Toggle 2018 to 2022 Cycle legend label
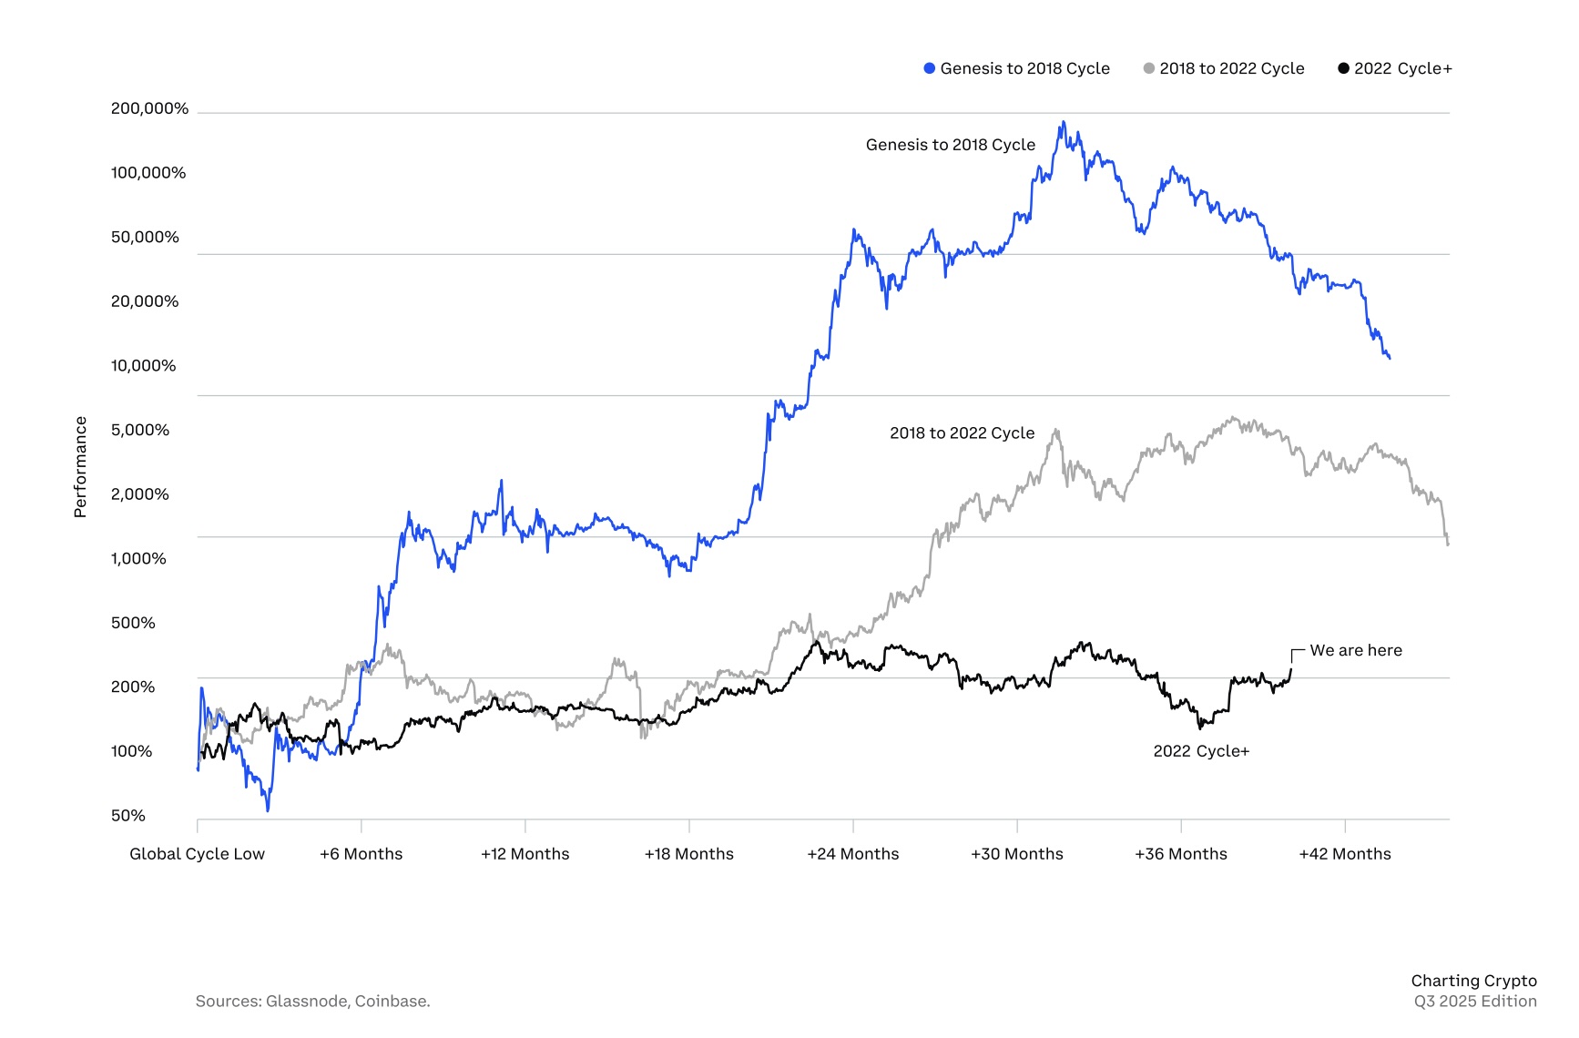Viewport: 1579px width, 1038px height. (x=1231, y=68)
